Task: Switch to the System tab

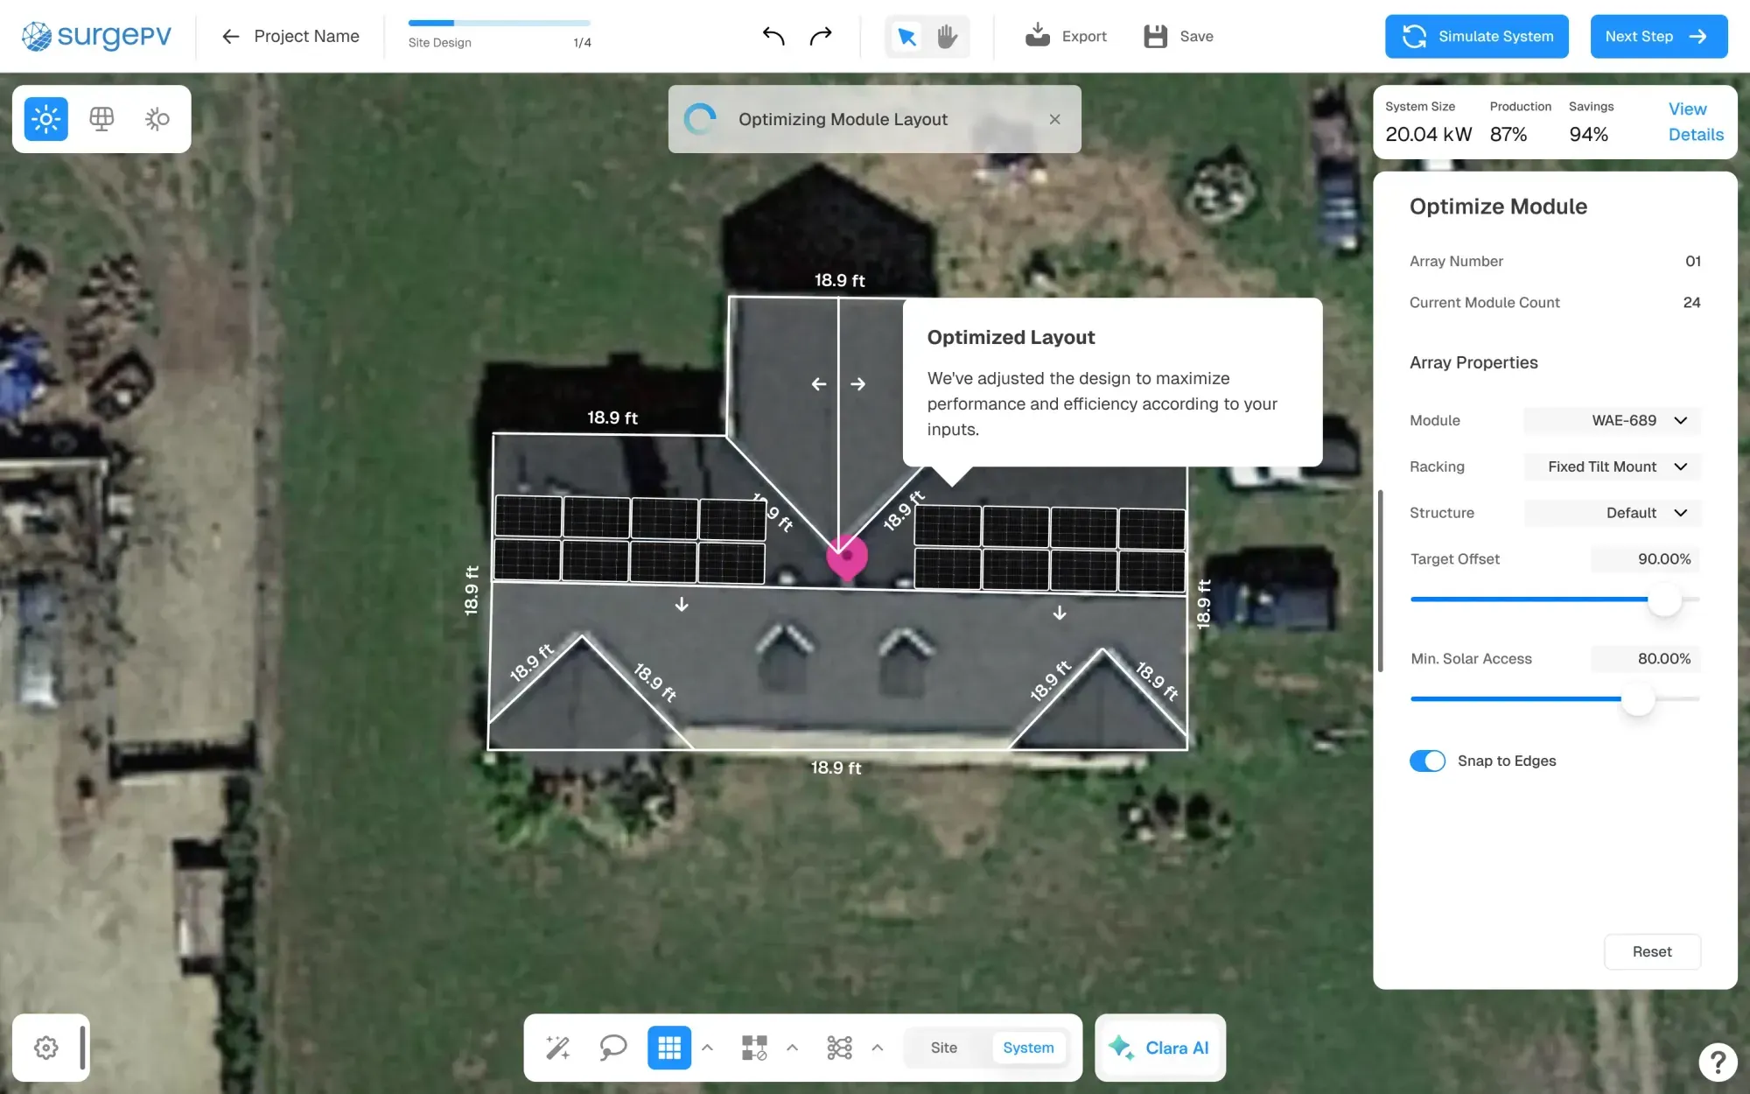Action: tap(1028, 1047)
